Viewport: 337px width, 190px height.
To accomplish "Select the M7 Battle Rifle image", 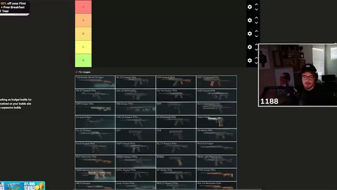I will pos(176,175).
